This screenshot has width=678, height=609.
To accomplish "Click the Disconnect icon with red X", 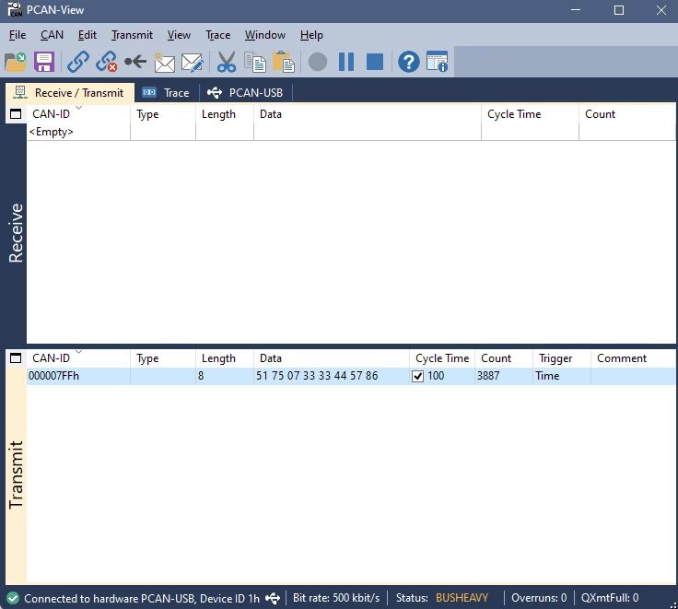I will click(x=106, y=62).
